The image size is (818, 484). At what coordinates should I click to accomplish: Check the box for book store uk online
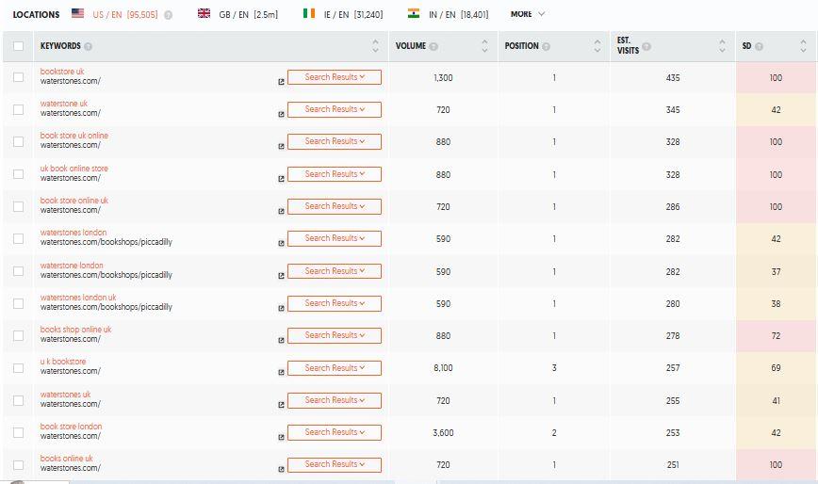coord(18,141)
